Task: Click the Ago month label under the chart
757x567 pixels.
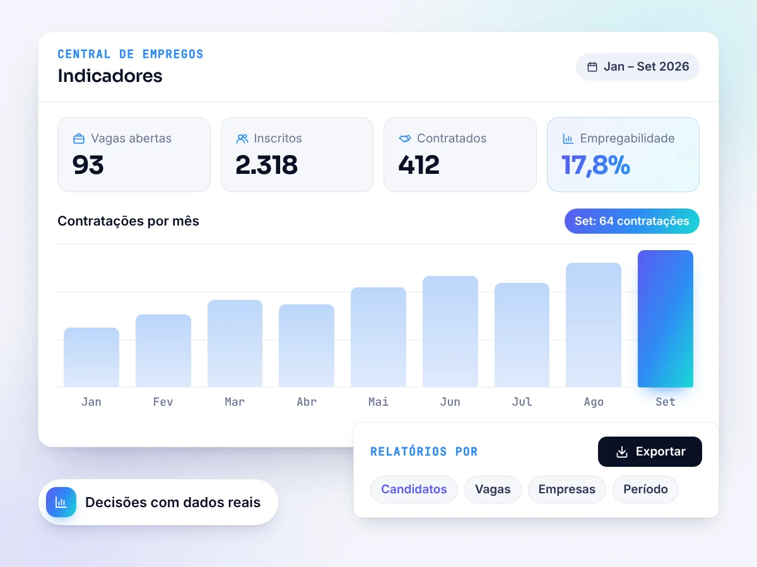Action: tap(594, 402)
